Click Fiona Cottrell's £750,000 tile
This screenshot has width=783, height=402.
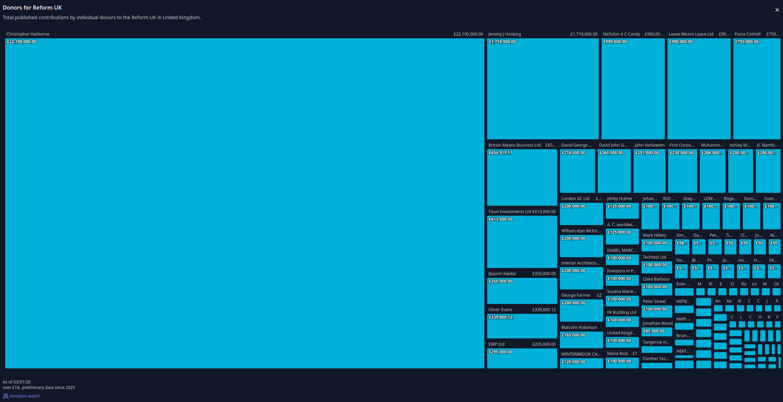(757, 88)
